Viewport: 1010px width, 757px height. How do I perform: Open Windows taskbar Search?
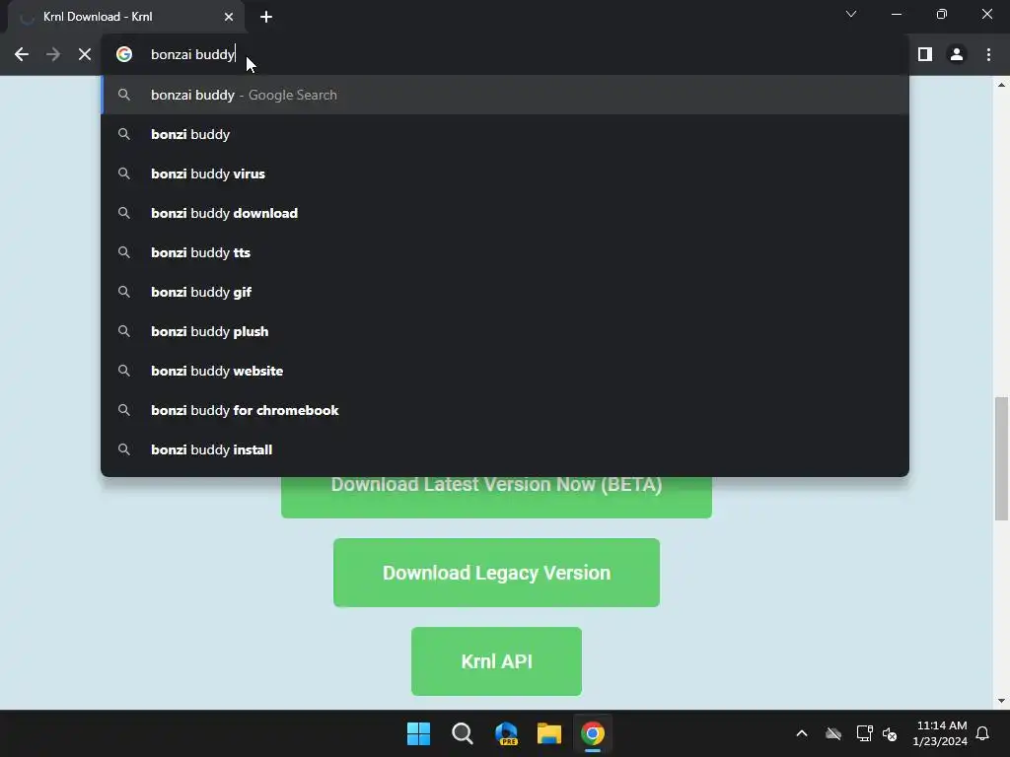[x=462, y=733]
